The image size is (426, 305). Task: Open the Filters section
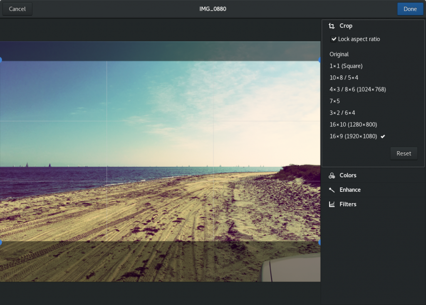pos(348,204)
